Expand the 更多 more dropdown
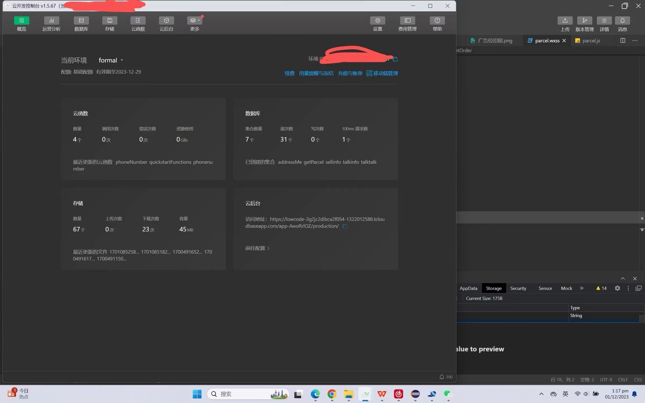The image size is (645, 403). coord(195,21)
